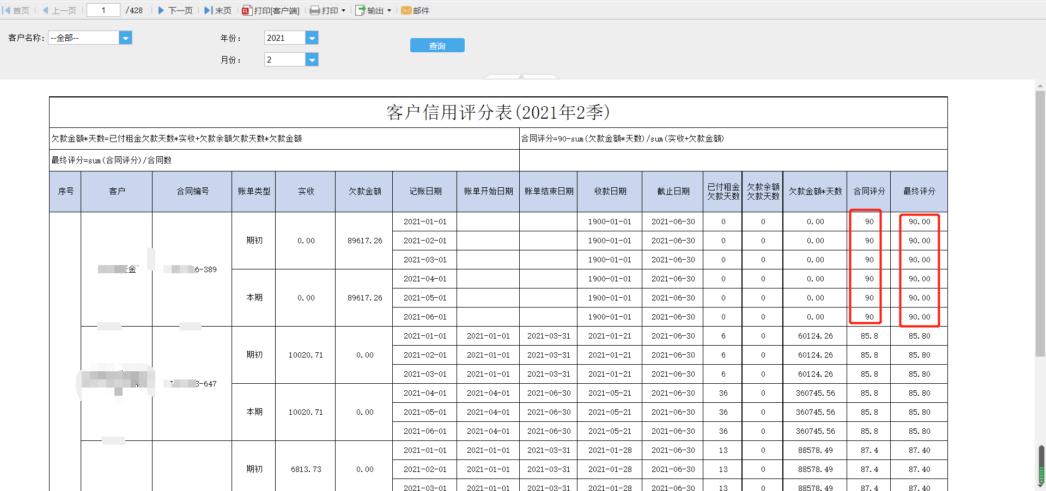
Task: Click the 月份 field showing 2
Action: [285, 59]
